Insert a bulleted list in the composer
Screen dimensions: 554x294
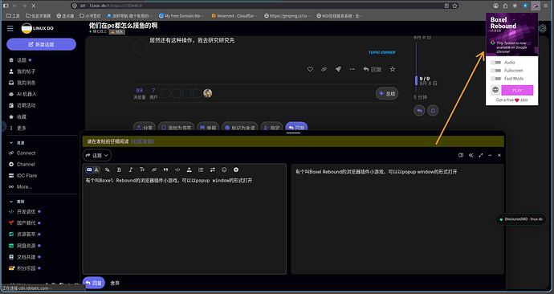click(x=201, y=170)
